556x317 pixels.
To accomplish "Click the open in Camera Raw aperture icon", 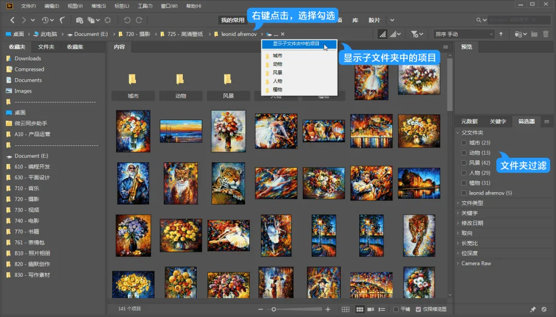I will click(x=108, y=20).
